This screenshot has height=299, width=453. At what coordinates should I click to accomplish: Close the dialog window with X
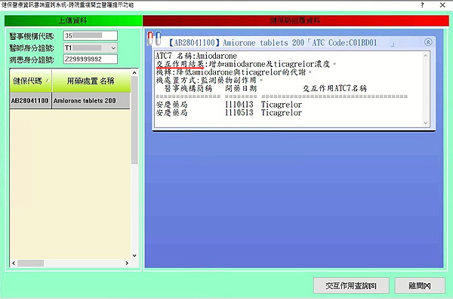[x=442, y=5]
